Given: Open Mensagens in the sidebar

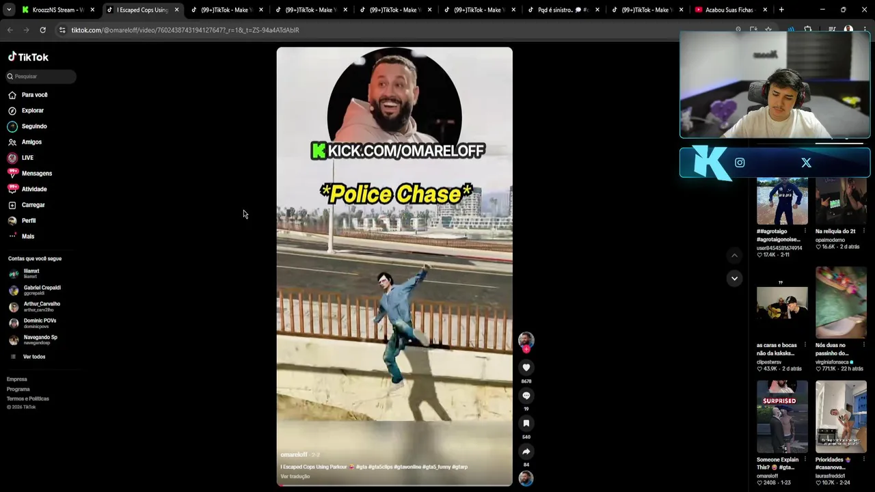Looking at the screenshot, I should pyautogui.click(x=29, y=174).
